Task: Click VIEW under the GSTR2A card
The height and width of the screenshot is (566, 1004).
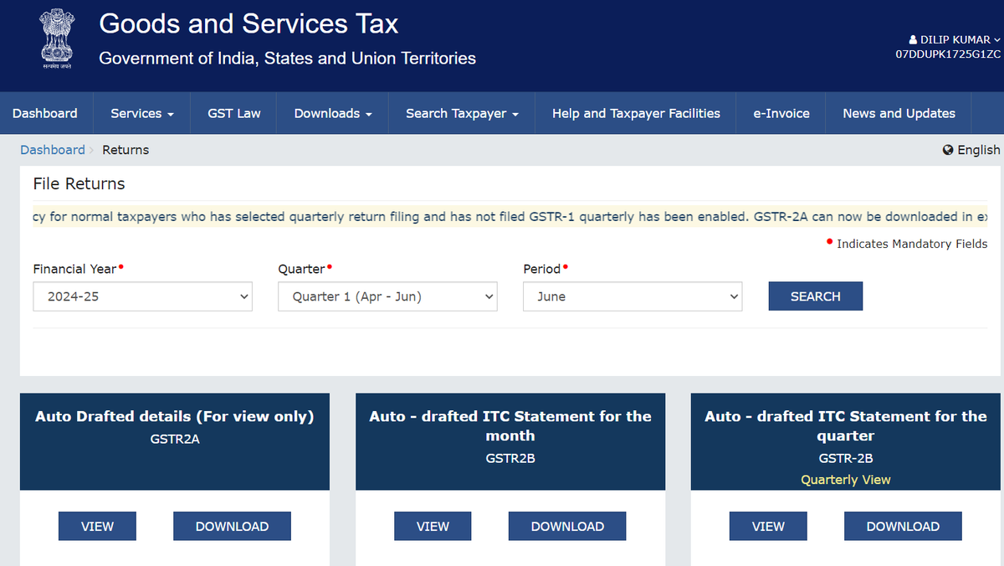Action: (x=97, y=527)
